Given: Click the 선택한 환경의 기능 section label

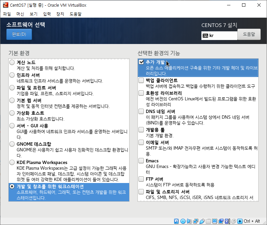Looking at the screenshot, I should (159, 53).
